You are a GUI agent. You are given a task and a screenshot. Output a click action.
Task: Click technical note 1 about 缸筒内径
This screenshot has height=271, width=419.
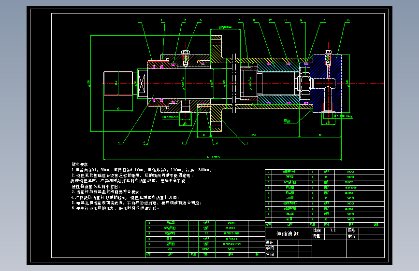[142, 170]
